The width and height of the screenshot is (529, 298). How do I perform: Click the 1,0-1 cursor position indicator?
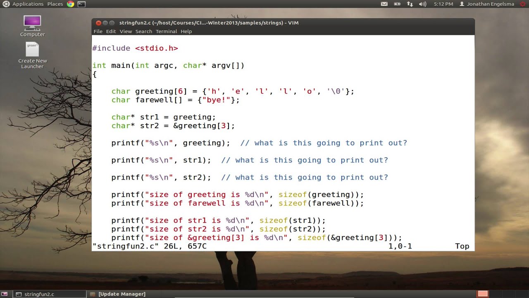[x=400, y=246]
